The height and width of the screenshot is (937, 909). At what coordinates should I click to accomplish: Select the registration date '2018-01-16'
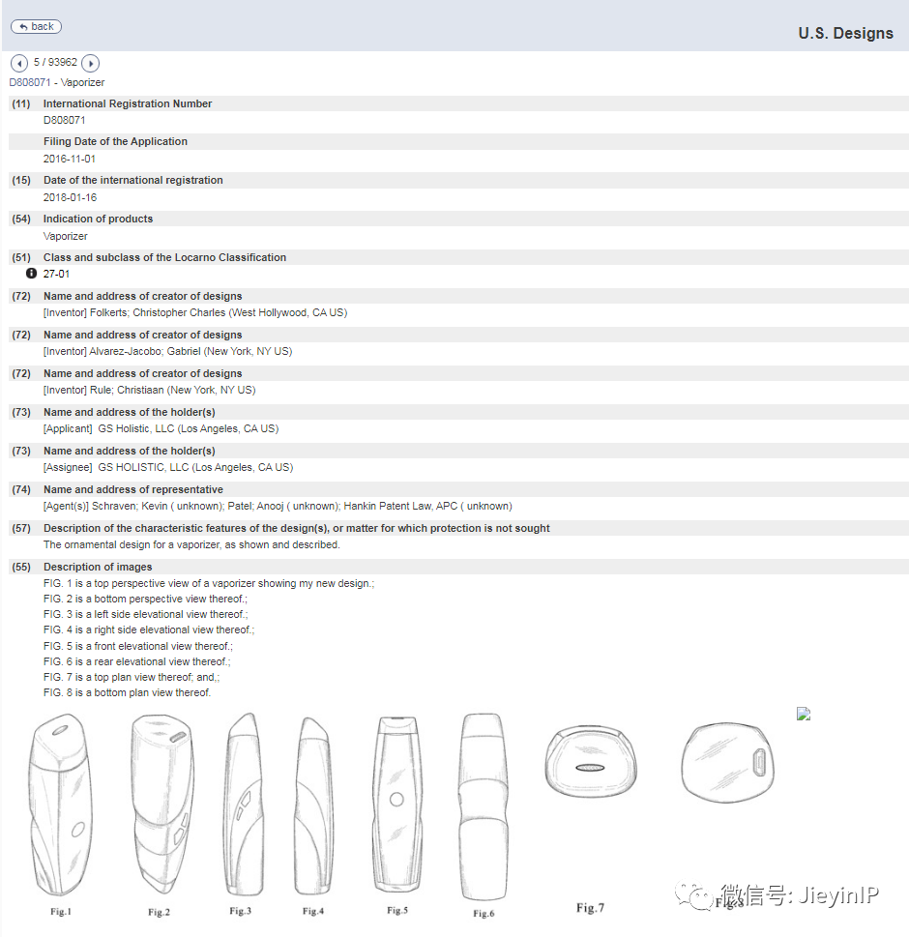point(70,197)
